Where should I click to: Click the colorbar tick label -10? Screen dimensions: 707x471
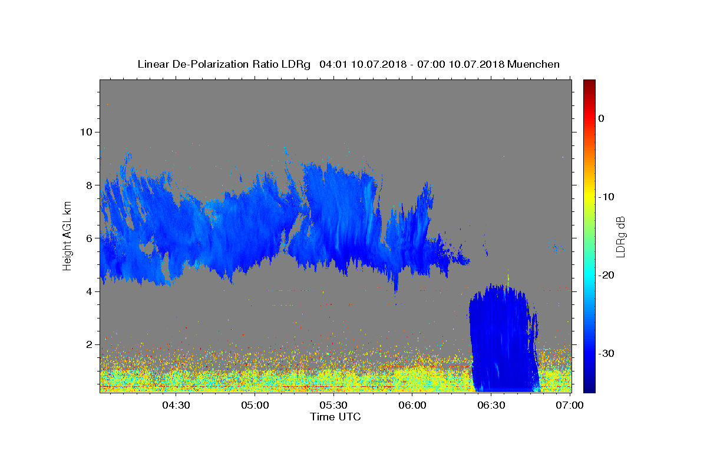[606, 197]
